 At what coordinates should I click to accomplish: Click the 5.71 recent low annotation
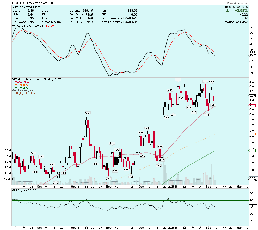[x=207, y=115]
